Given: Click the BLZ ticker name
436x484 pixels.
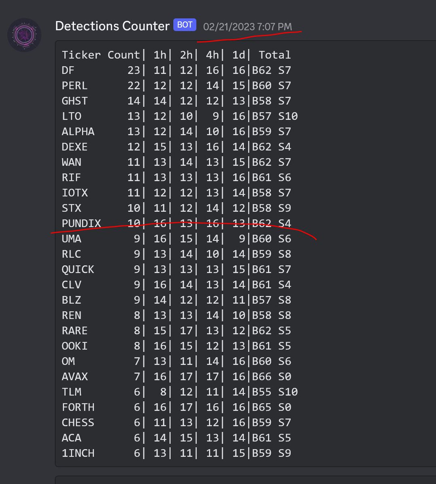Looking at the screenshot, I should 72,300.
